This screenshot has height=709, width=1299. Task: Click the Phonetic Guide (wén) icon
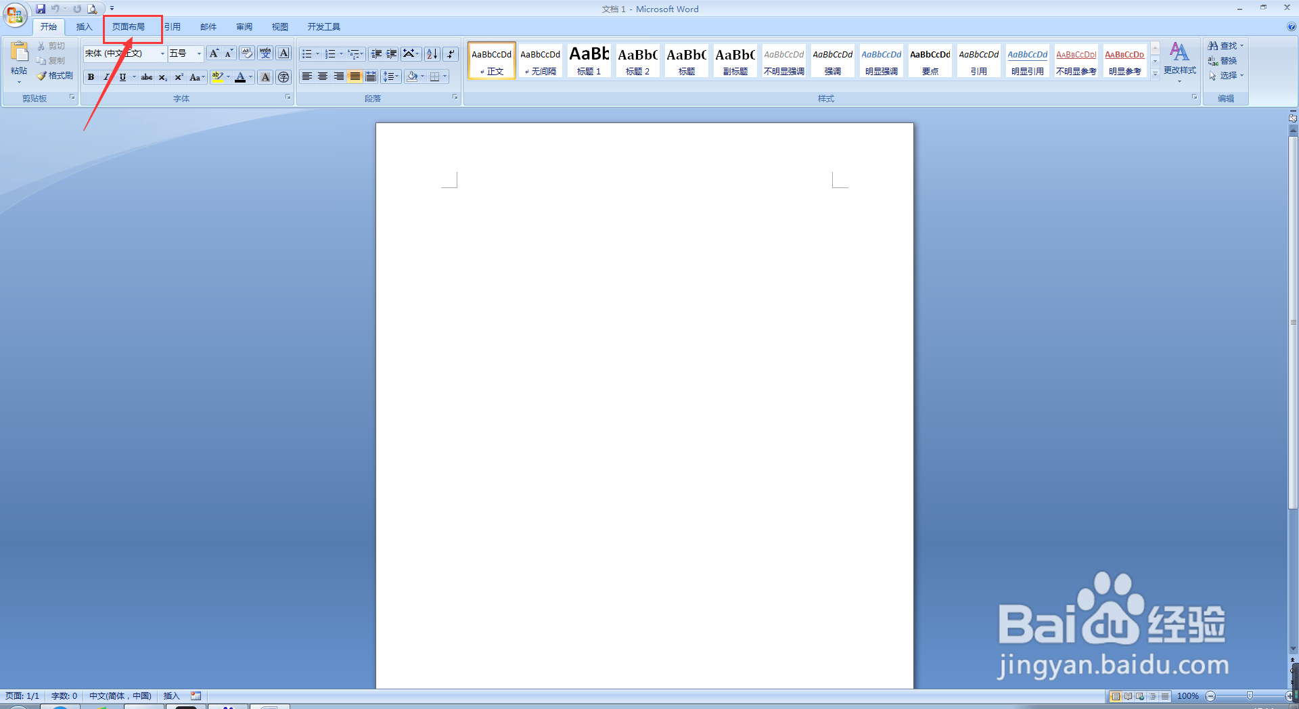[265, 53]
